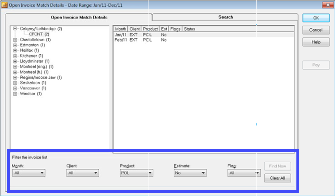Close the Open Invoice Match Details window
Viewport: 335px width, 196px height.
[328, 5]
